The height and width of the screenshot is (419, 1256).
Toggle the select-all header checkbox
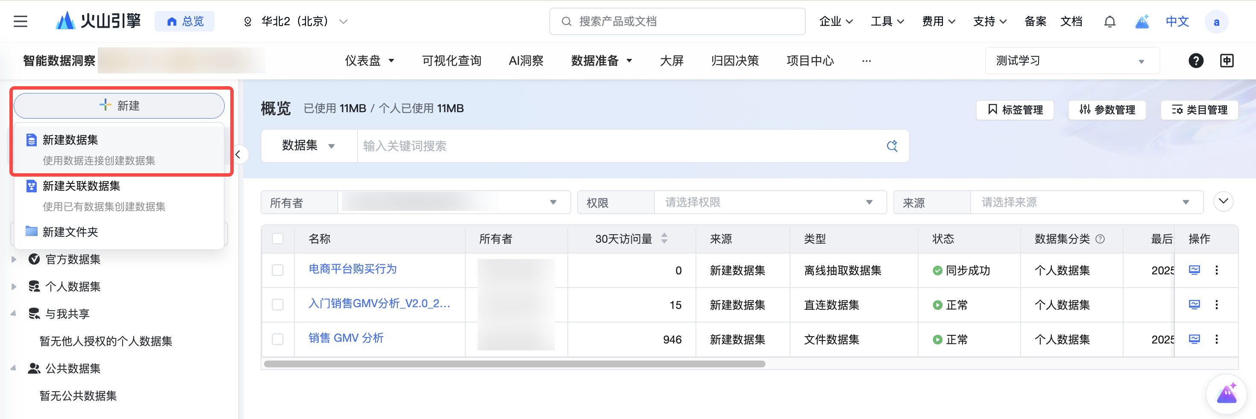click(278, 239)
